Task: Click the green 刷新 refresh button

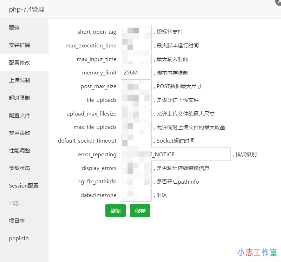Action: tap(116, 210)
